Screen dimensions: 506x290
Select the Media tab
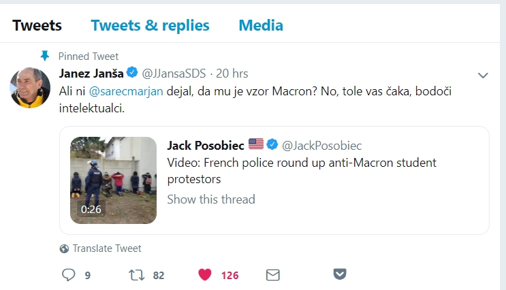[260, 25]
